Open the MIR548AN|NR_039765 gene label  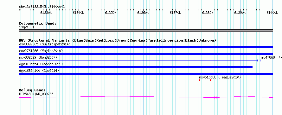pyautogui.click(x=36, y=94)
